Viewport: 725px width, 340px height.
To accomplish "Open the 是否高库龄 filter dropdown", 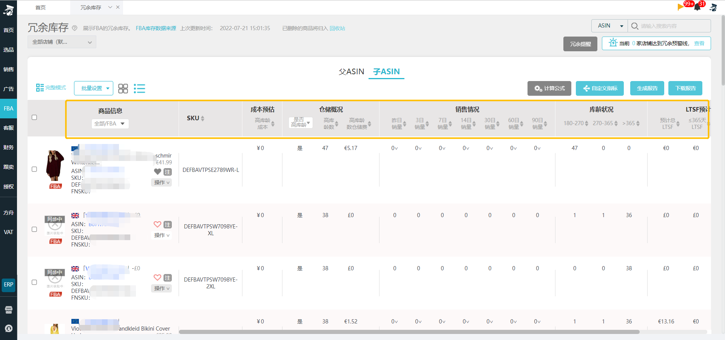I will click(301, 122).
